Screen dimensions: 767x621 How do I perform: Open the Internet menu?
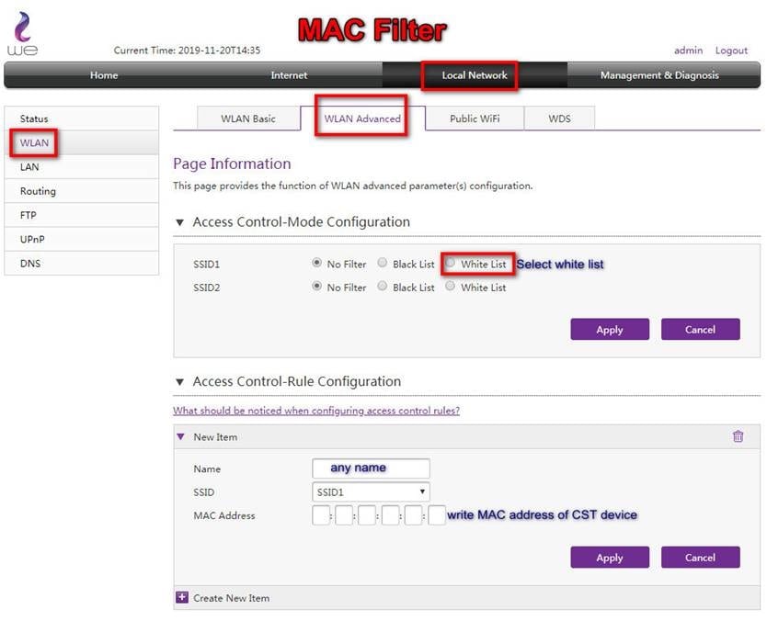pos(289,75)
